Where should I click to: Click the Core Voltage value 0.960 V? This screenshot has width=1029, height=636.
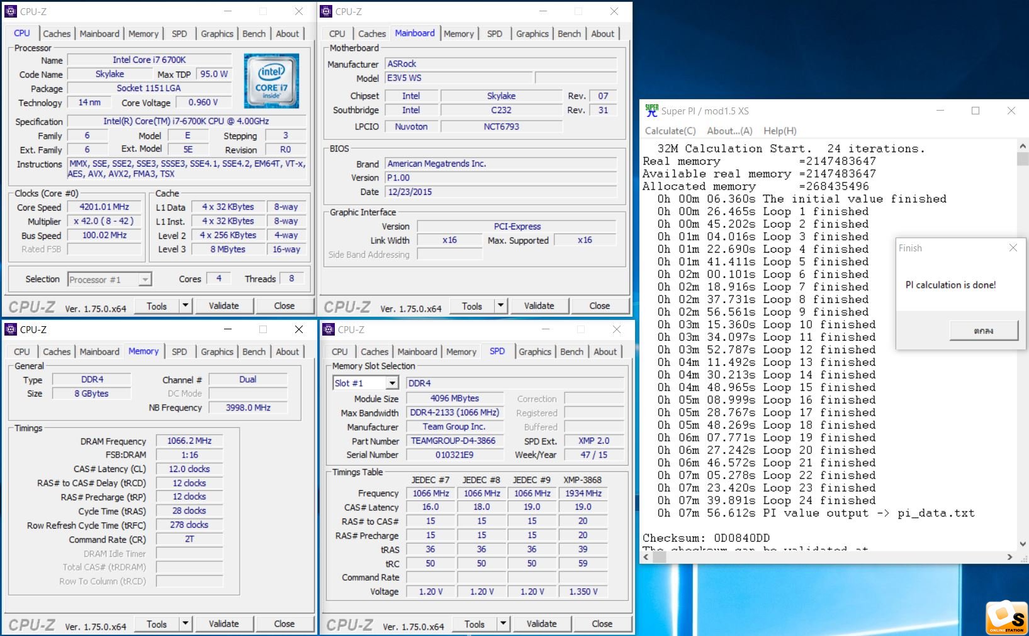(x=203, y=102)
